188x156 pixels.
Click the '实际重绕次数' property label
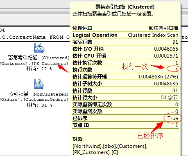pos(87,111)
